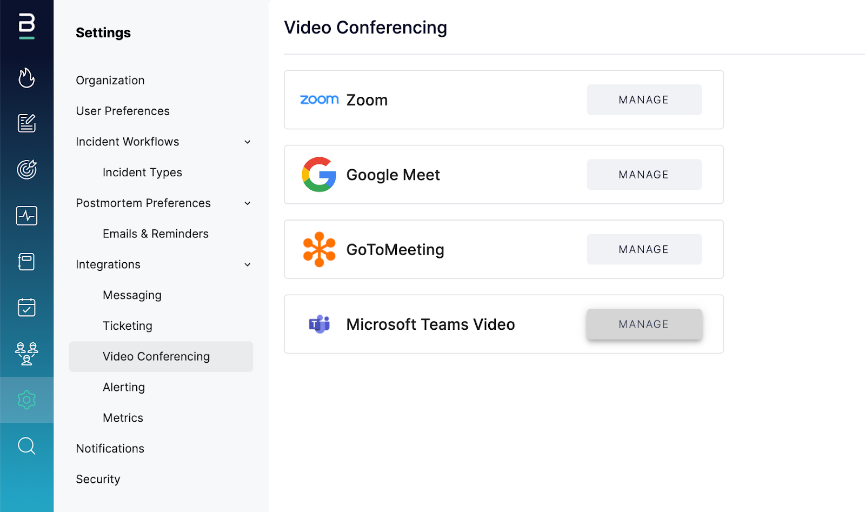Screen dimensions: 865x512
Task: Click the Microsoft Teams logo
Action: (319, 324)
